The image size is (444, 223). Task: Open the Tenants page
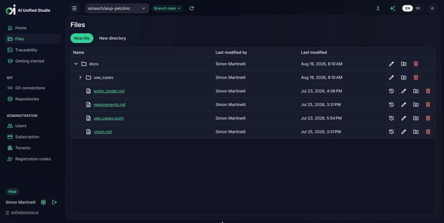pos(33,148)
